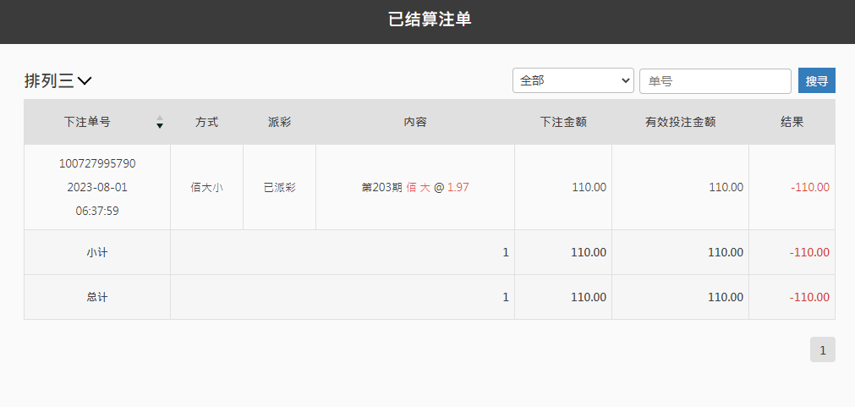Click the 下注金额 column header
The width and height of the screenshot is (855, 407).
coord(563,122)
